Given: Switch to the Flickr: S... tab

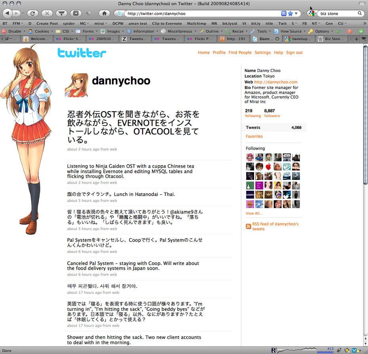Looking at the screenshot, I should (x=69, y=39).
